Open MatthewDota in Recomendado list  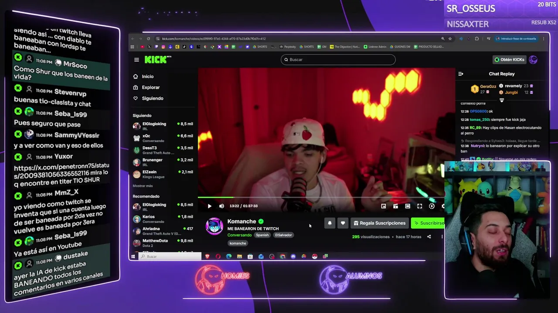pos(163,243)
